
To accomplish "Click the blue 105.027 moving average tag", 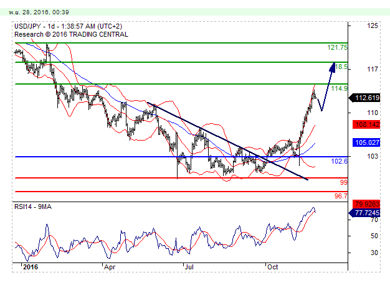I will tap(367, 142).
